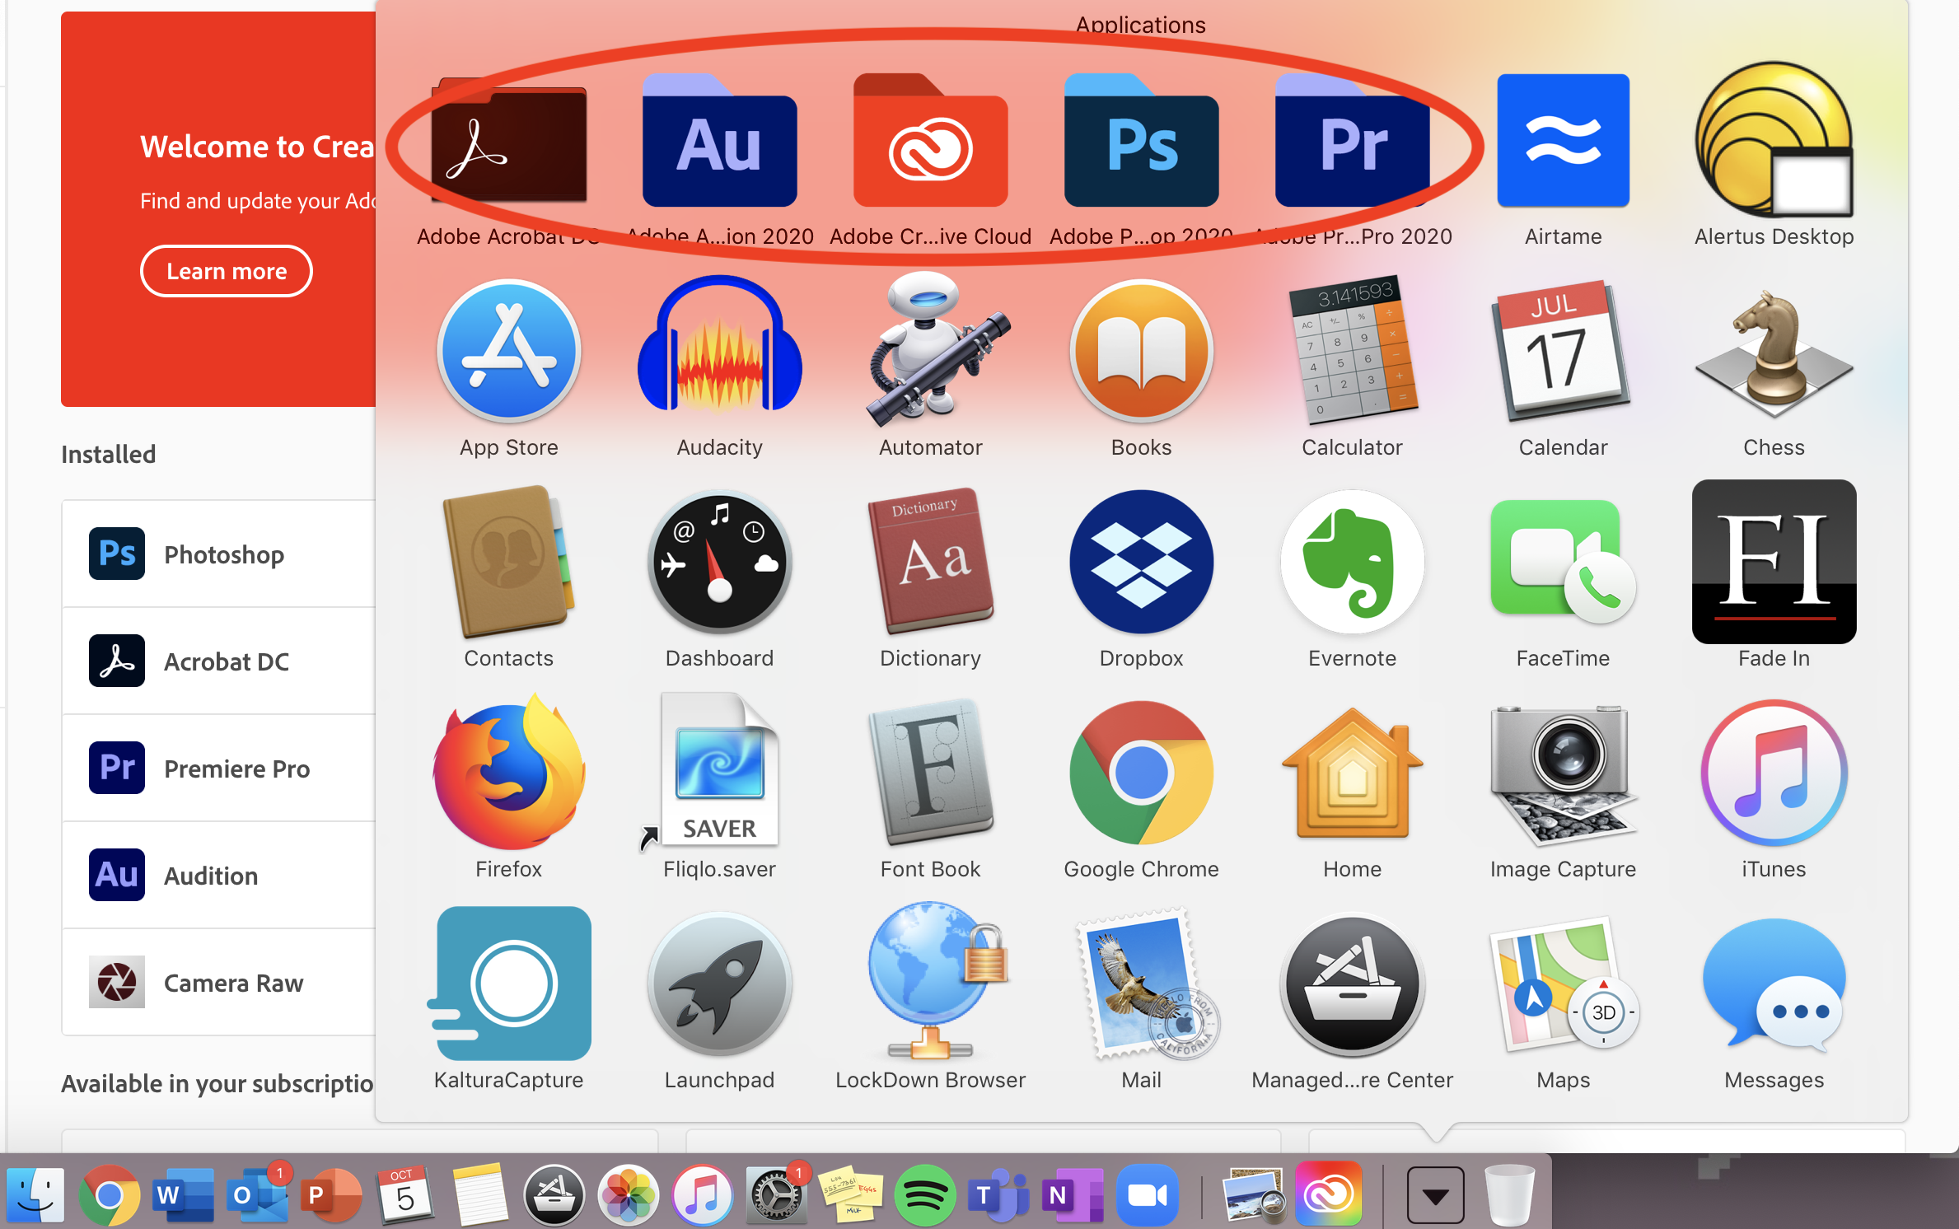Launch KalturaCapture app
Screen dimensions: 1959x1229
[512, 984]
